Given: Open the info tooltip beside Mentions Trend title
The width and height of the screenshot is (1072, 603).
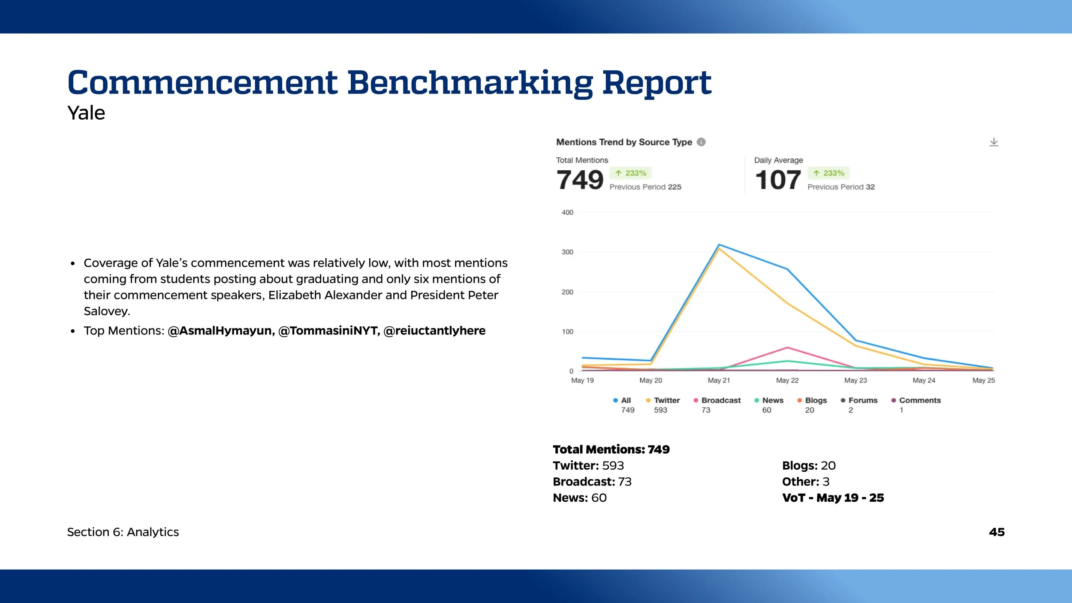Looking at the screenshot, I should tap(702, 142).
